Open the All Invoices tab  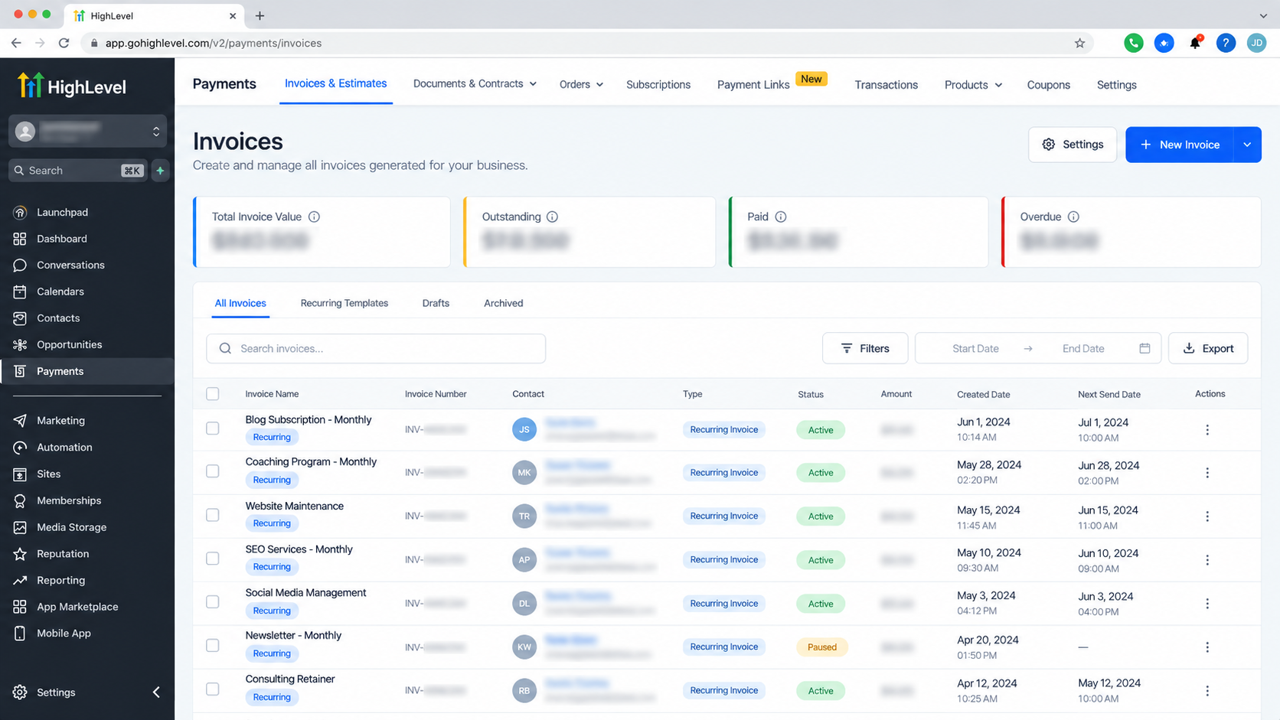click(x=240, y=303)
